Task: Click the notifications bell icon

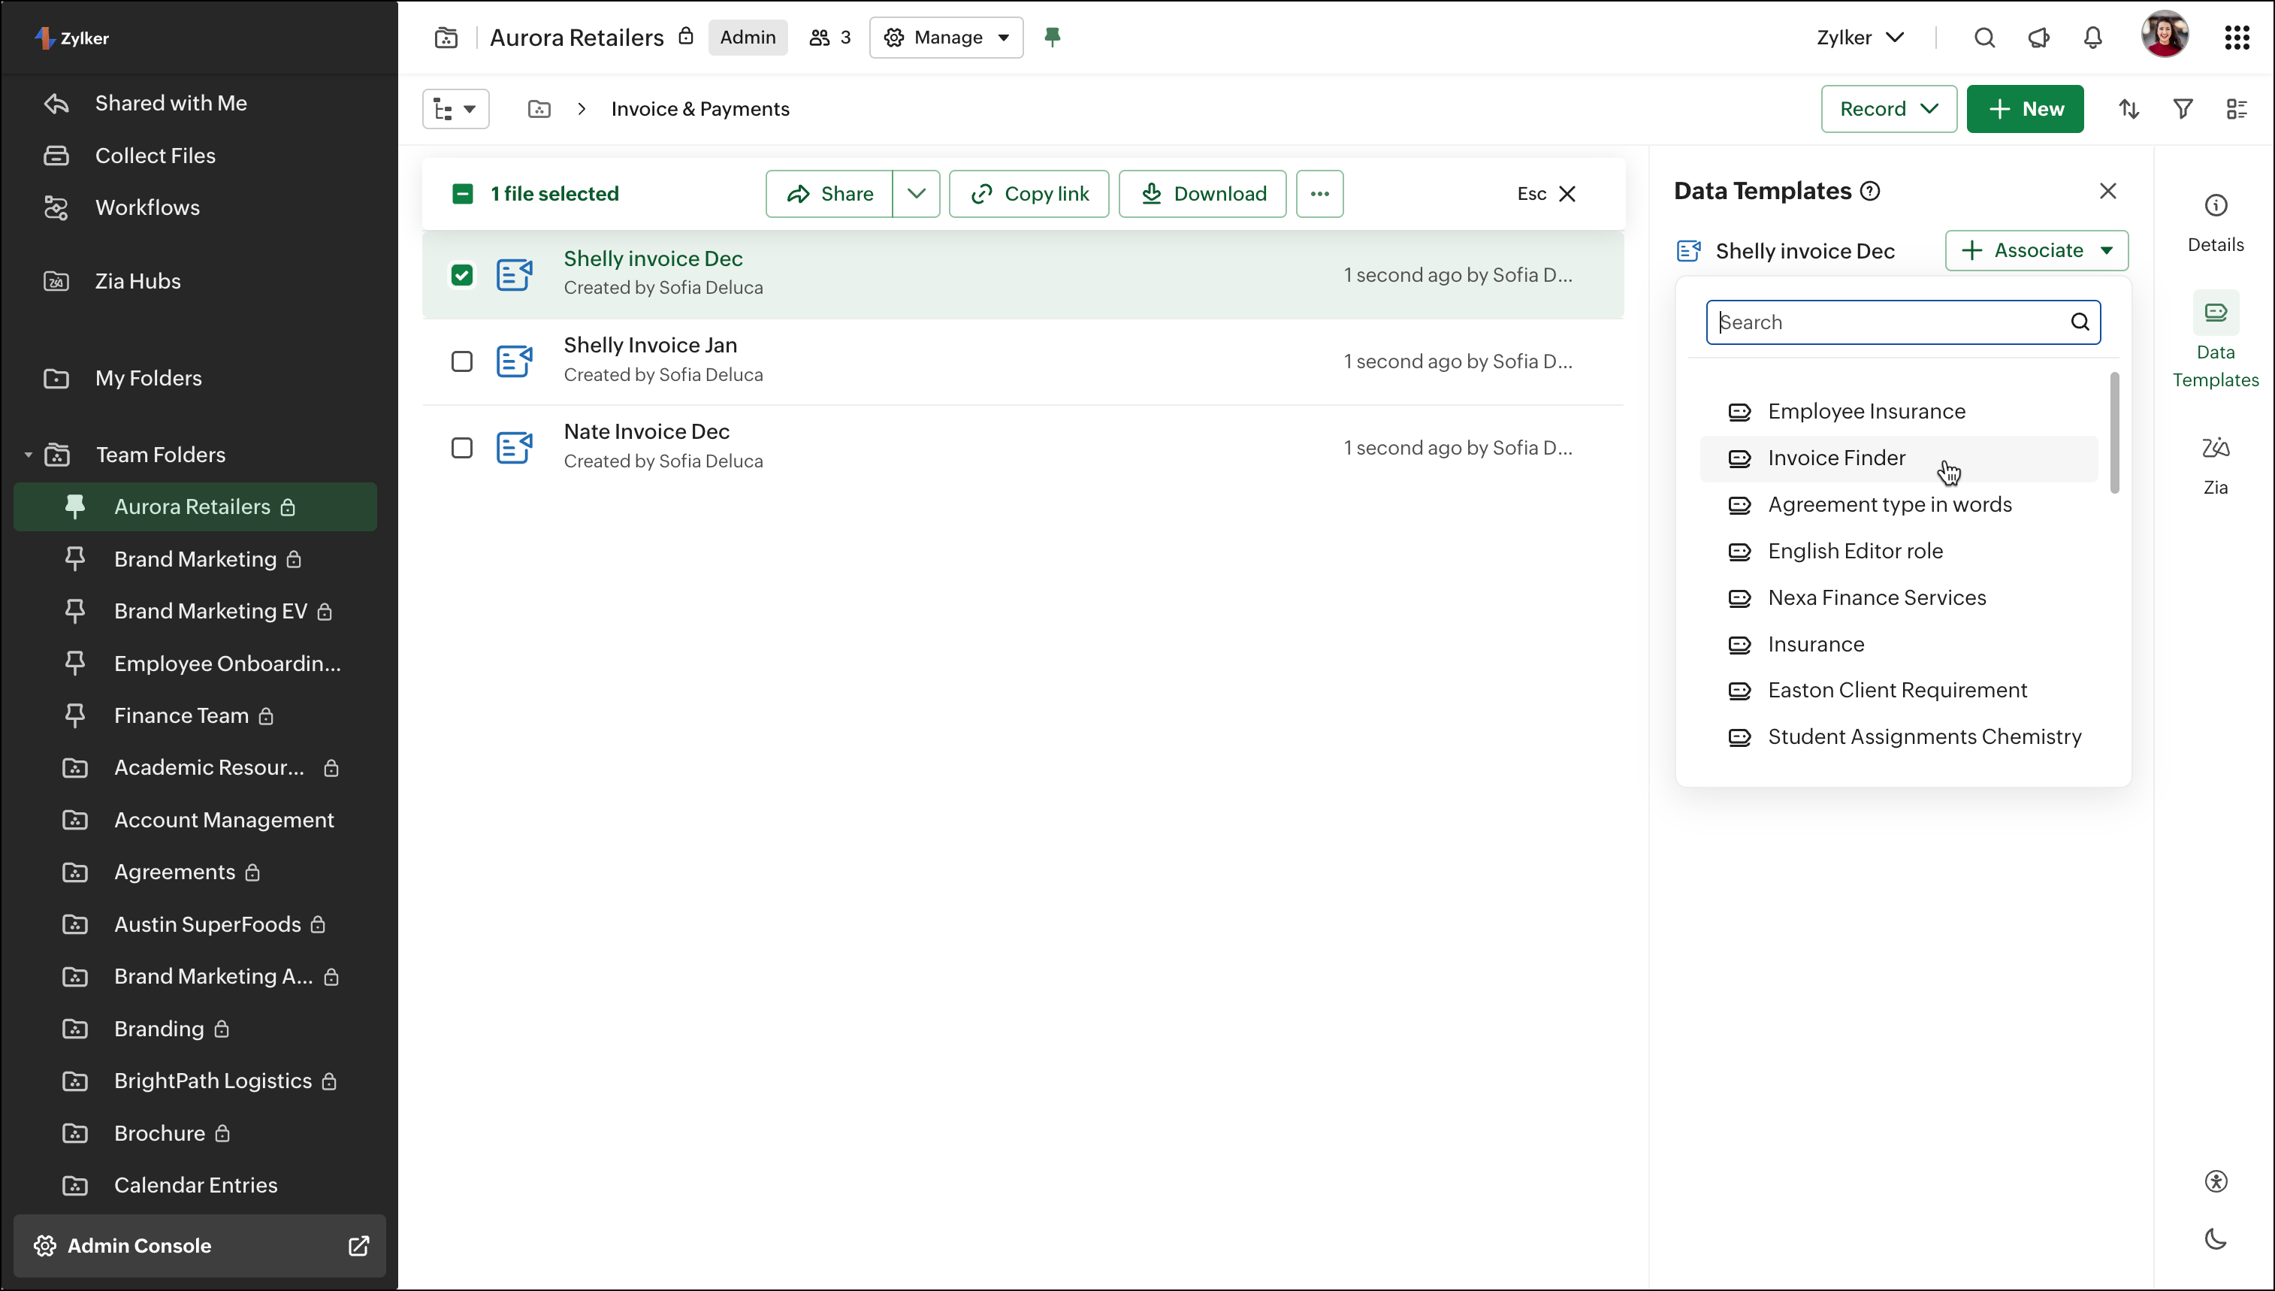Action: 2092,38
